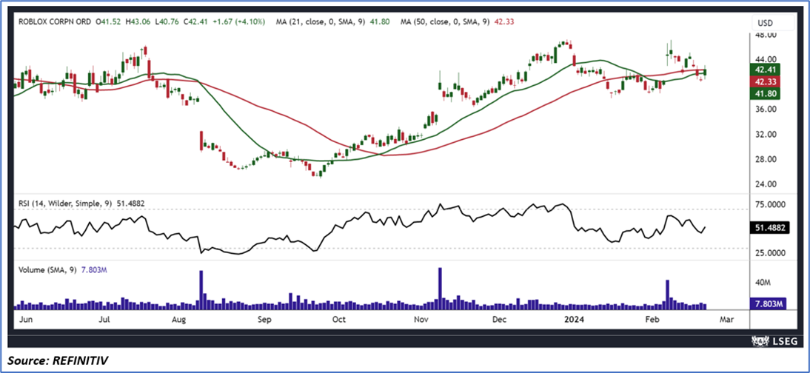Click the green 41.80 MA price tag
The width and height of the screenshot is (810, 373).
765,93
